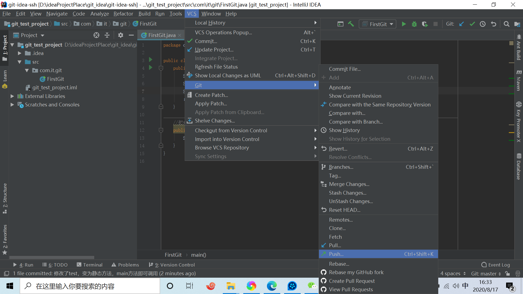This screenshot has width=523, height=294.
Task: Open the Database tool window
Action: [x=519, y=167]
